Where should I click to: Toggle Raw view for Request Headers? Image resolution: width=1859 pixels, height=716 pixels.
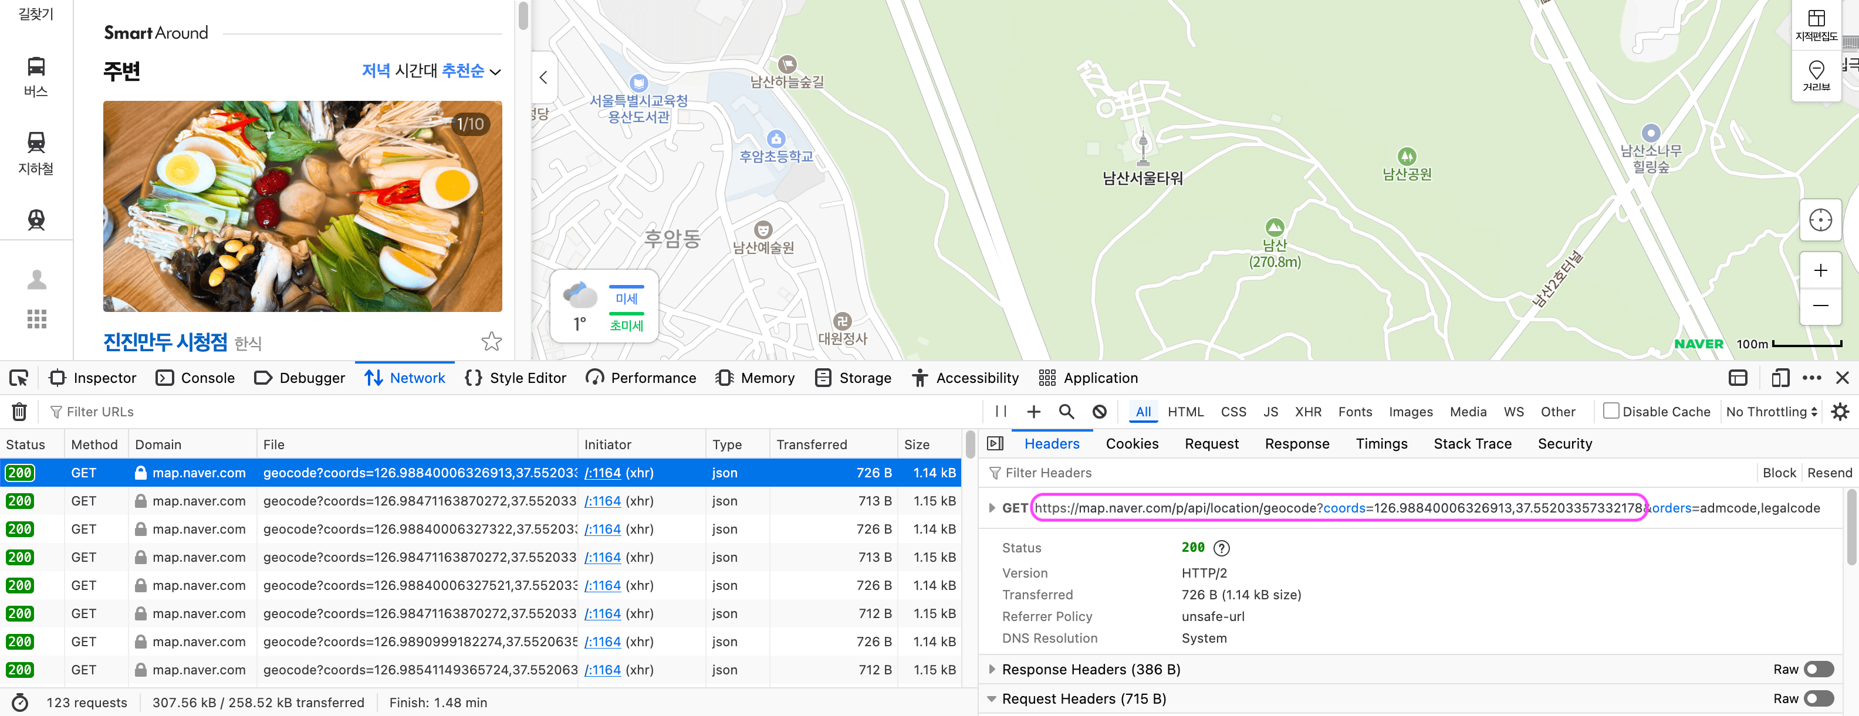coord(1819,698)
